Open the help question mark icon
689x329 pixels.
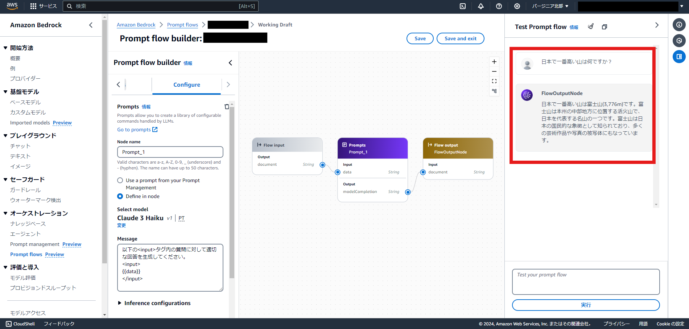point(499,6)
